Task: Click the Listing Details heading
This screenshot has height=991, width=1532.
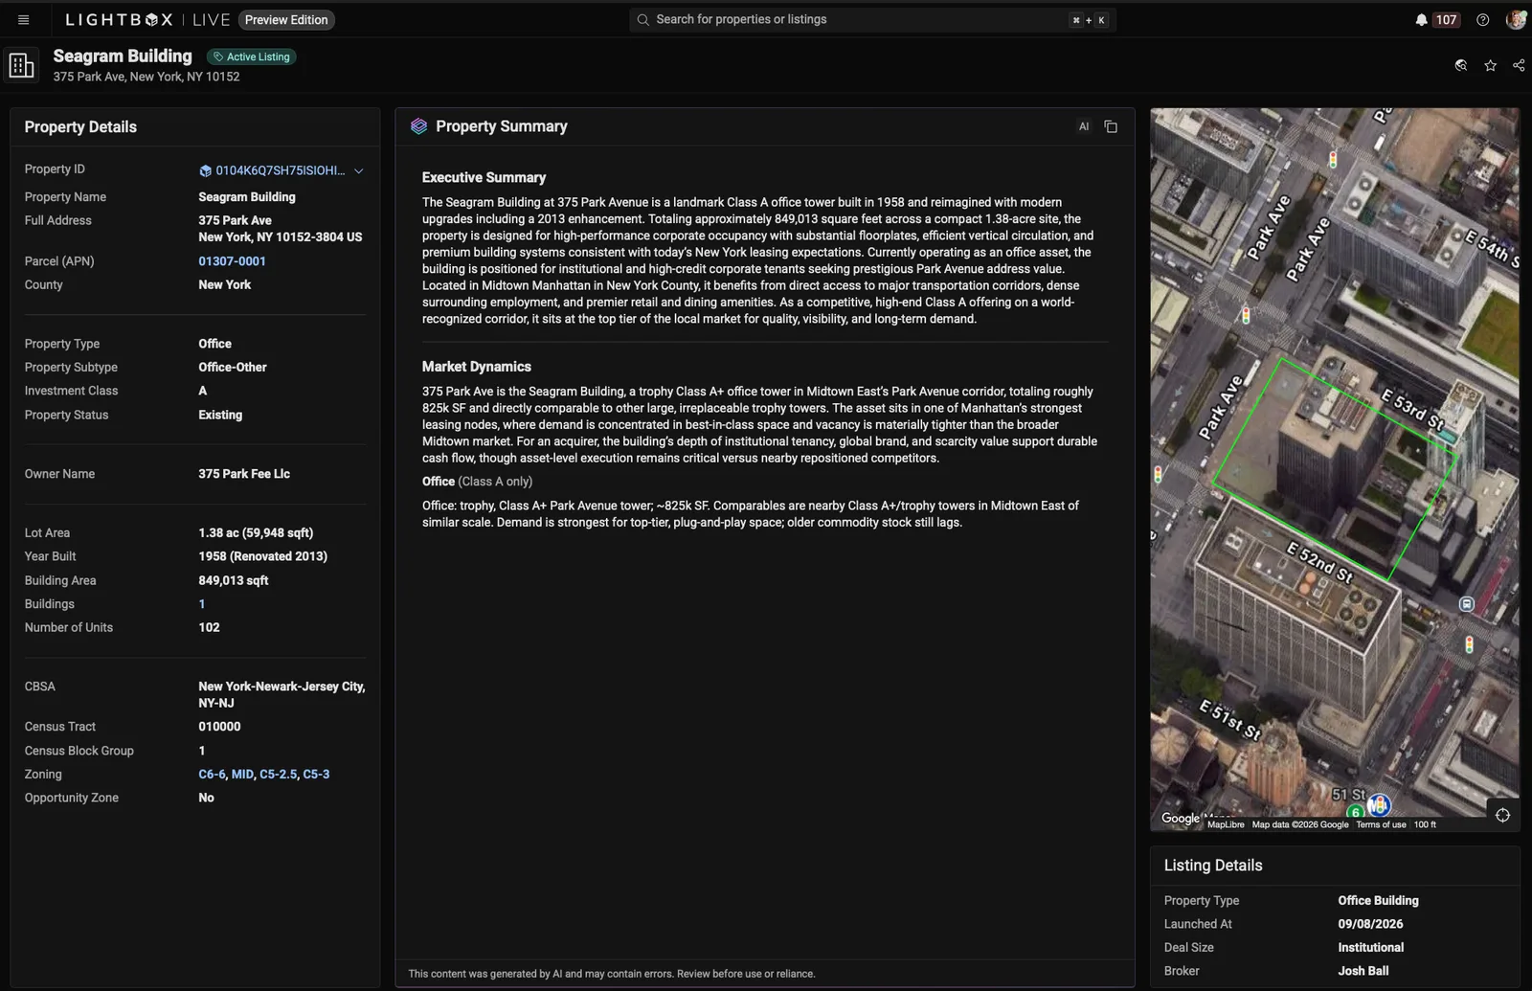Action: pos(1213,866)
